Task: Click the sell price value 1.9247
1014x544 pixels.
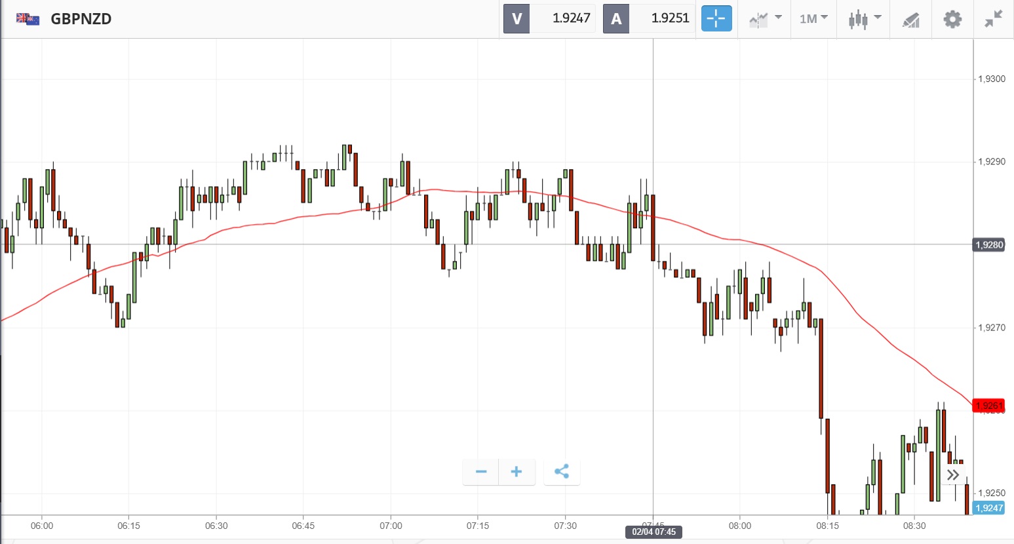Action: (x=571, y=18)
